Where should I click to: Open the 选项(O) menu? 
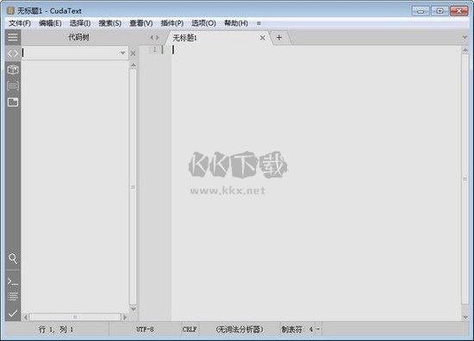tap(203, 23)
